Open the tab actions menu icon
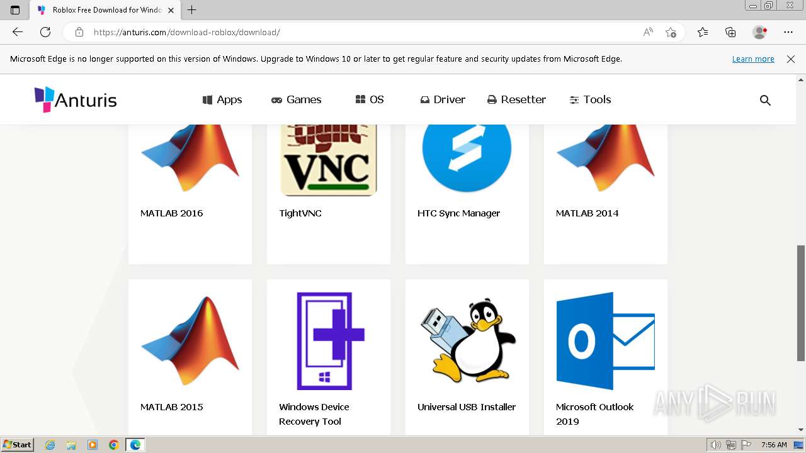The width and height of the screenshot is (806, 453). coord(15,10)
